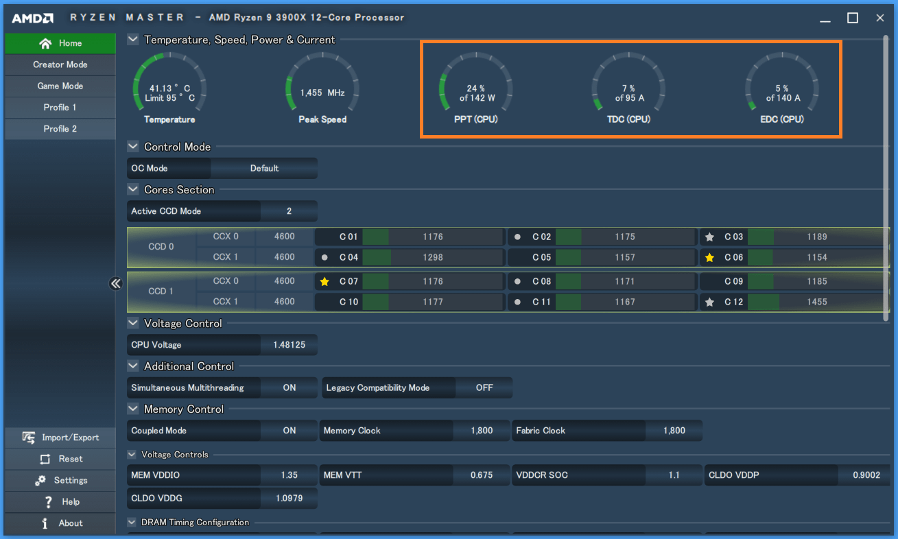The height and width of the screenshot is (539, 898).
Task: Click the Import/Export button
Action: (x=60, y=438)
